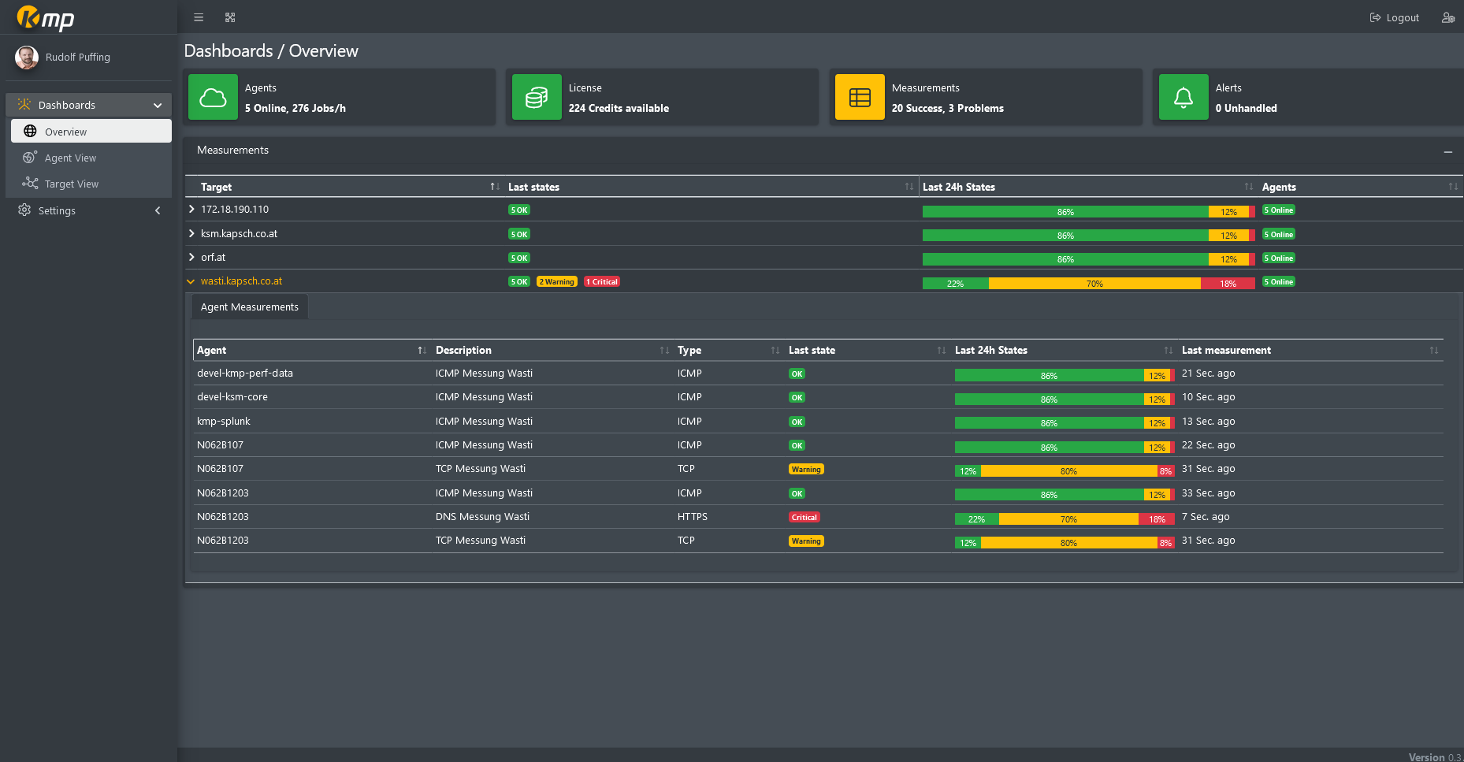This screenshot has height=762, width=1464.
Task: Click the KMP logo in the sidebar
Action: pos(46,17)
